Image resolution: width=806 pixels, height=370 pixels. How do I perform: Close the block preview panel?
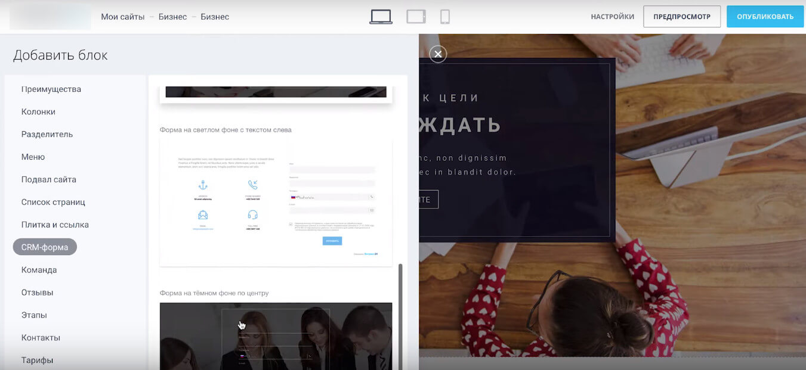click(x=437, y=54)
